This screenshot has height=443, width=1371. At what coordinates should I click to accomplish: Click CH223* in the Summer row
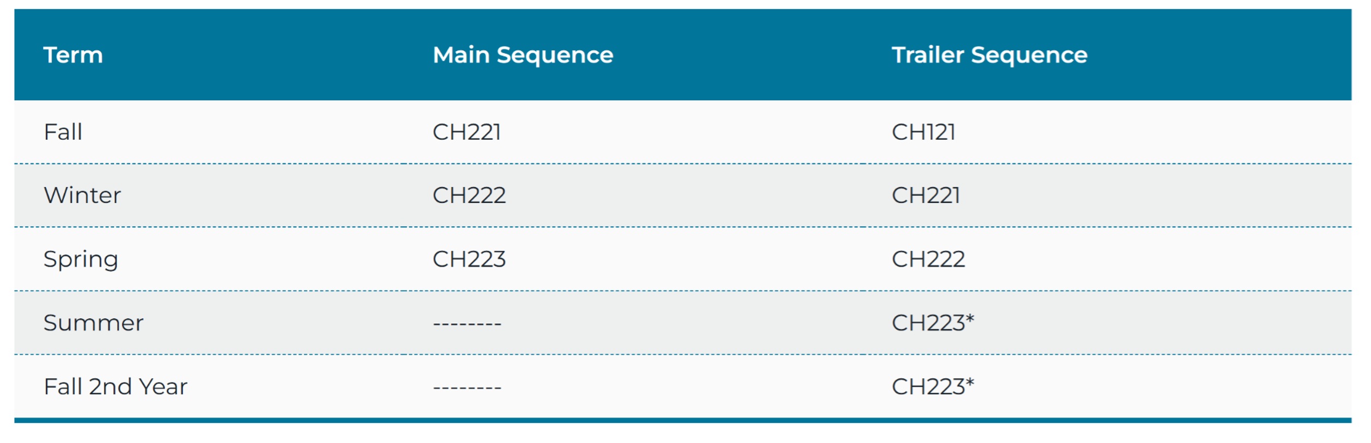(x=932, y=323)
